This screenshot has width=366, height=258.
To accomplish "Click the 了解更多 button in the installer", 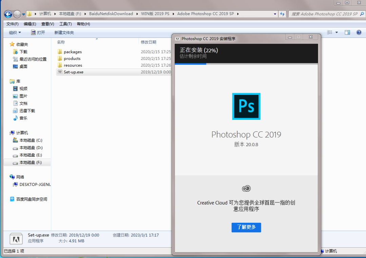I will pos(246,228).
